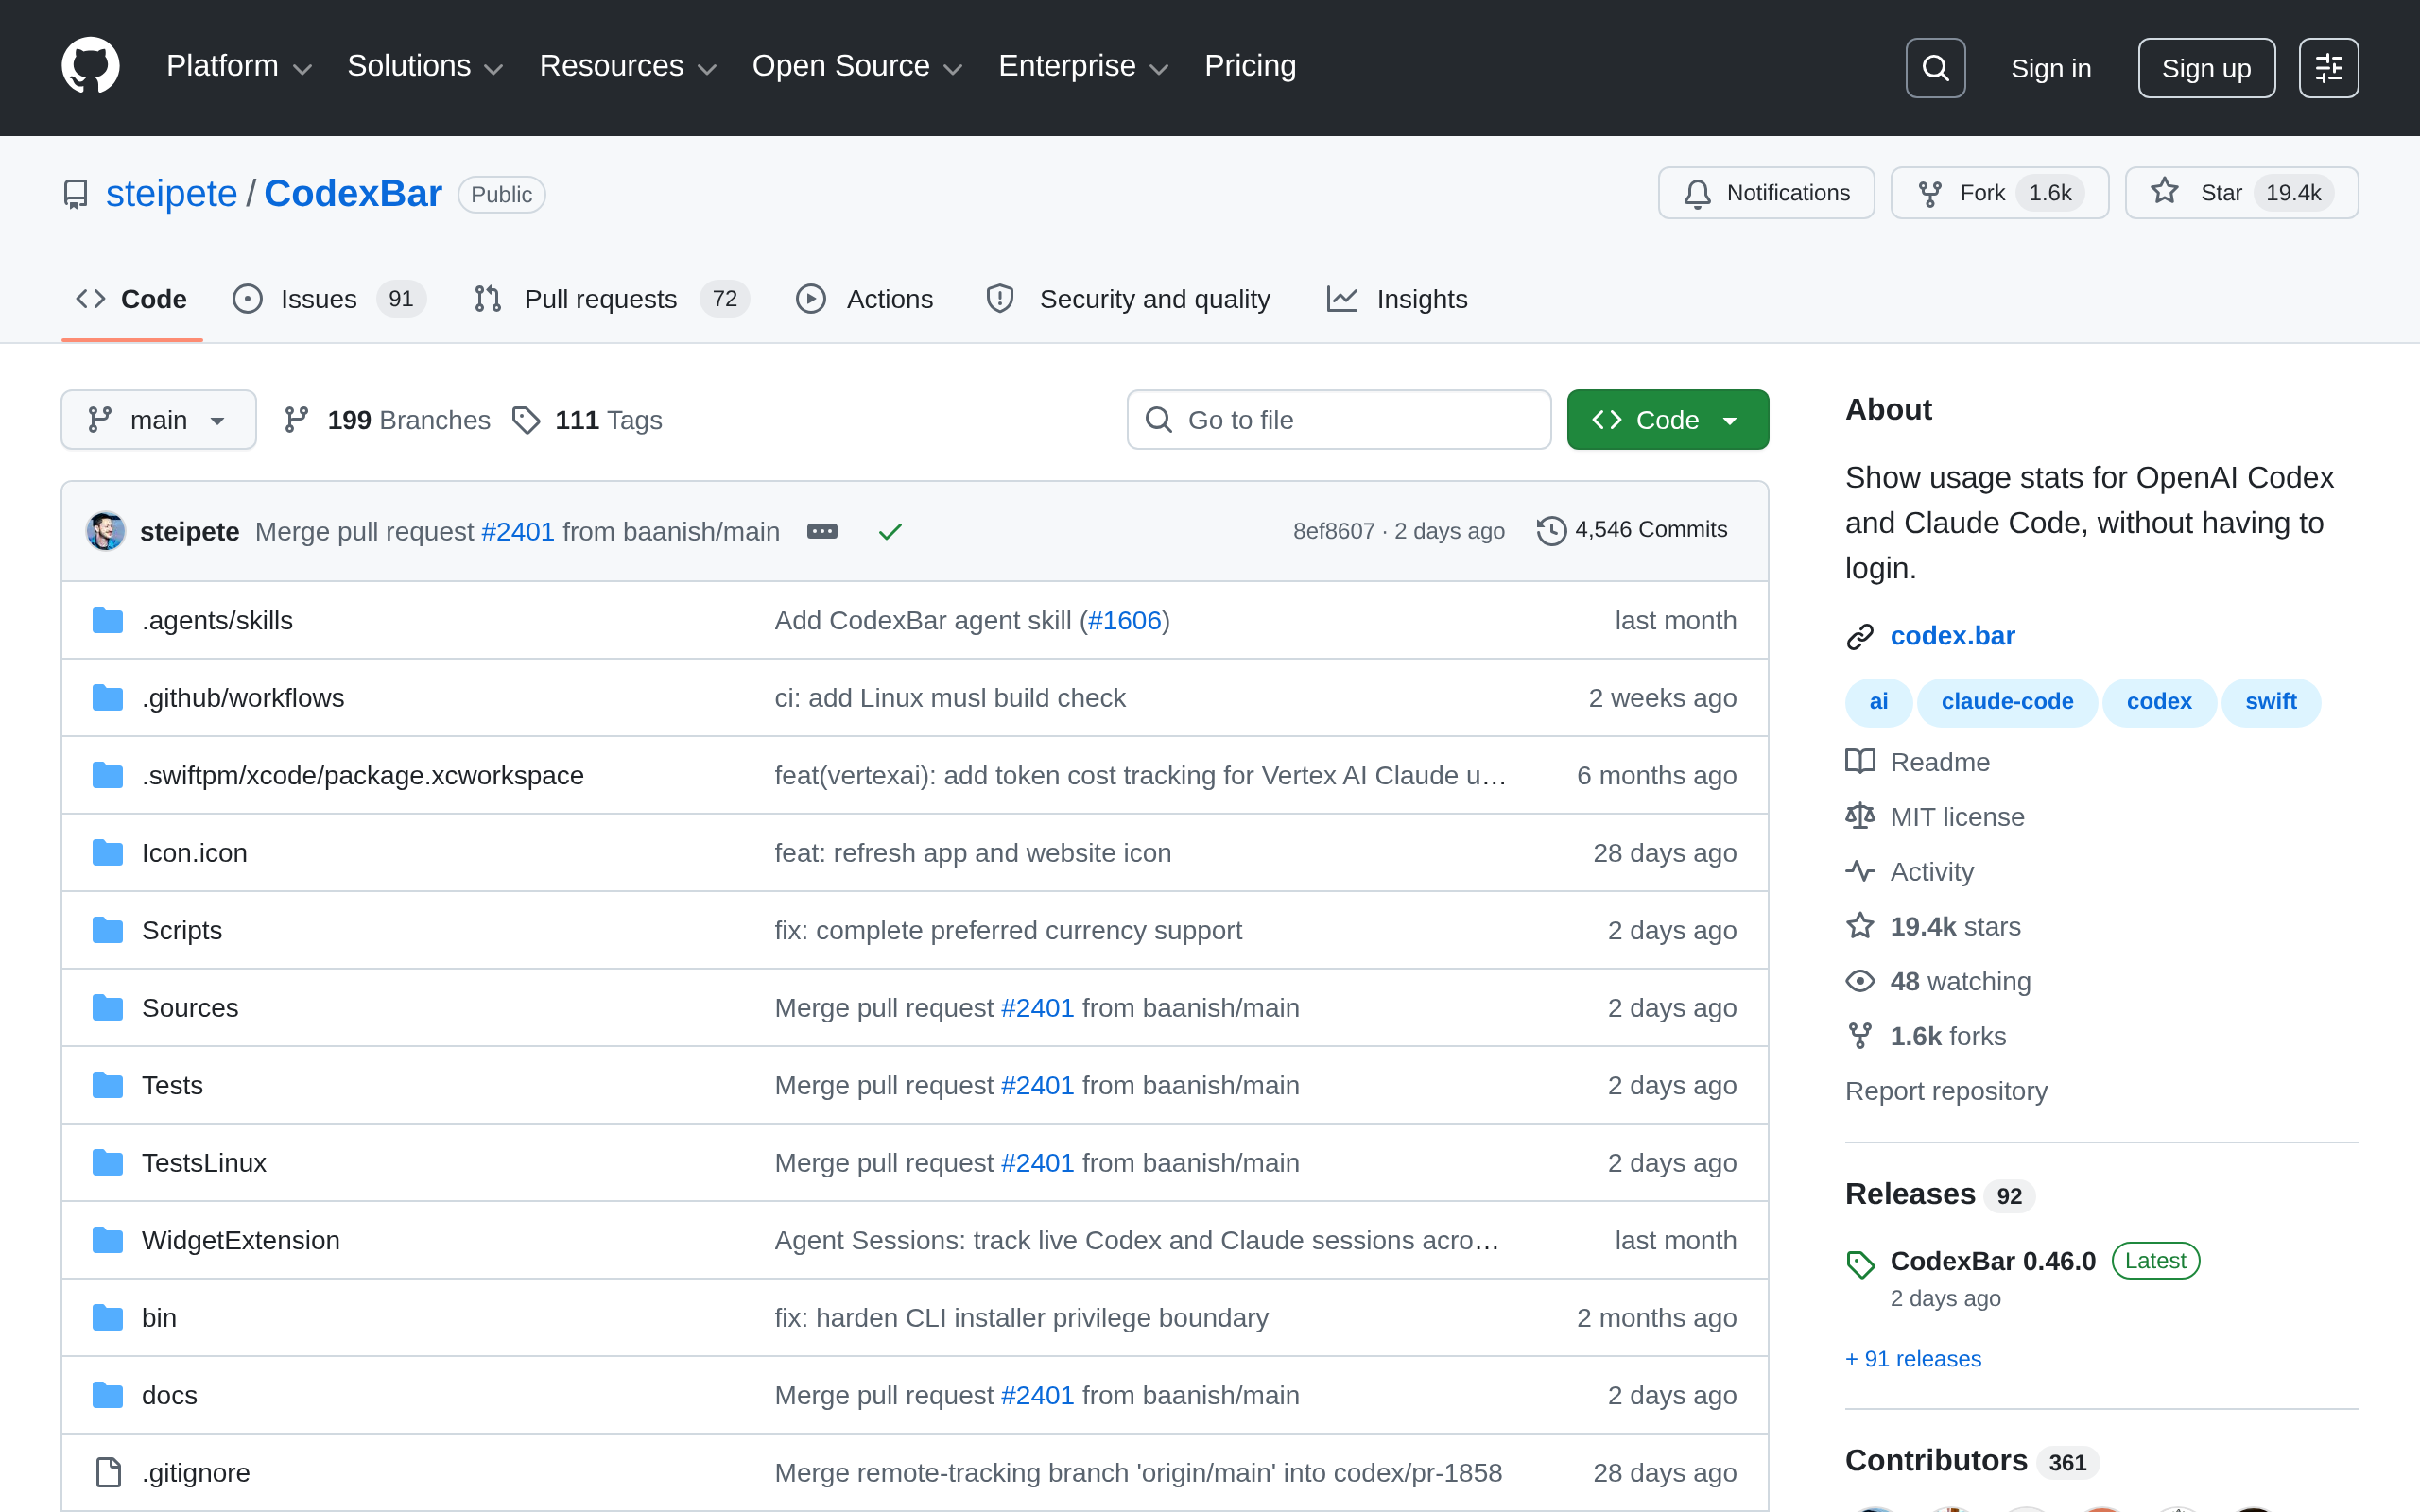The height and width of the screenshot is (1512, 2420).
Task: Open the TestsLinux folder
Action: click(204, 1163)
